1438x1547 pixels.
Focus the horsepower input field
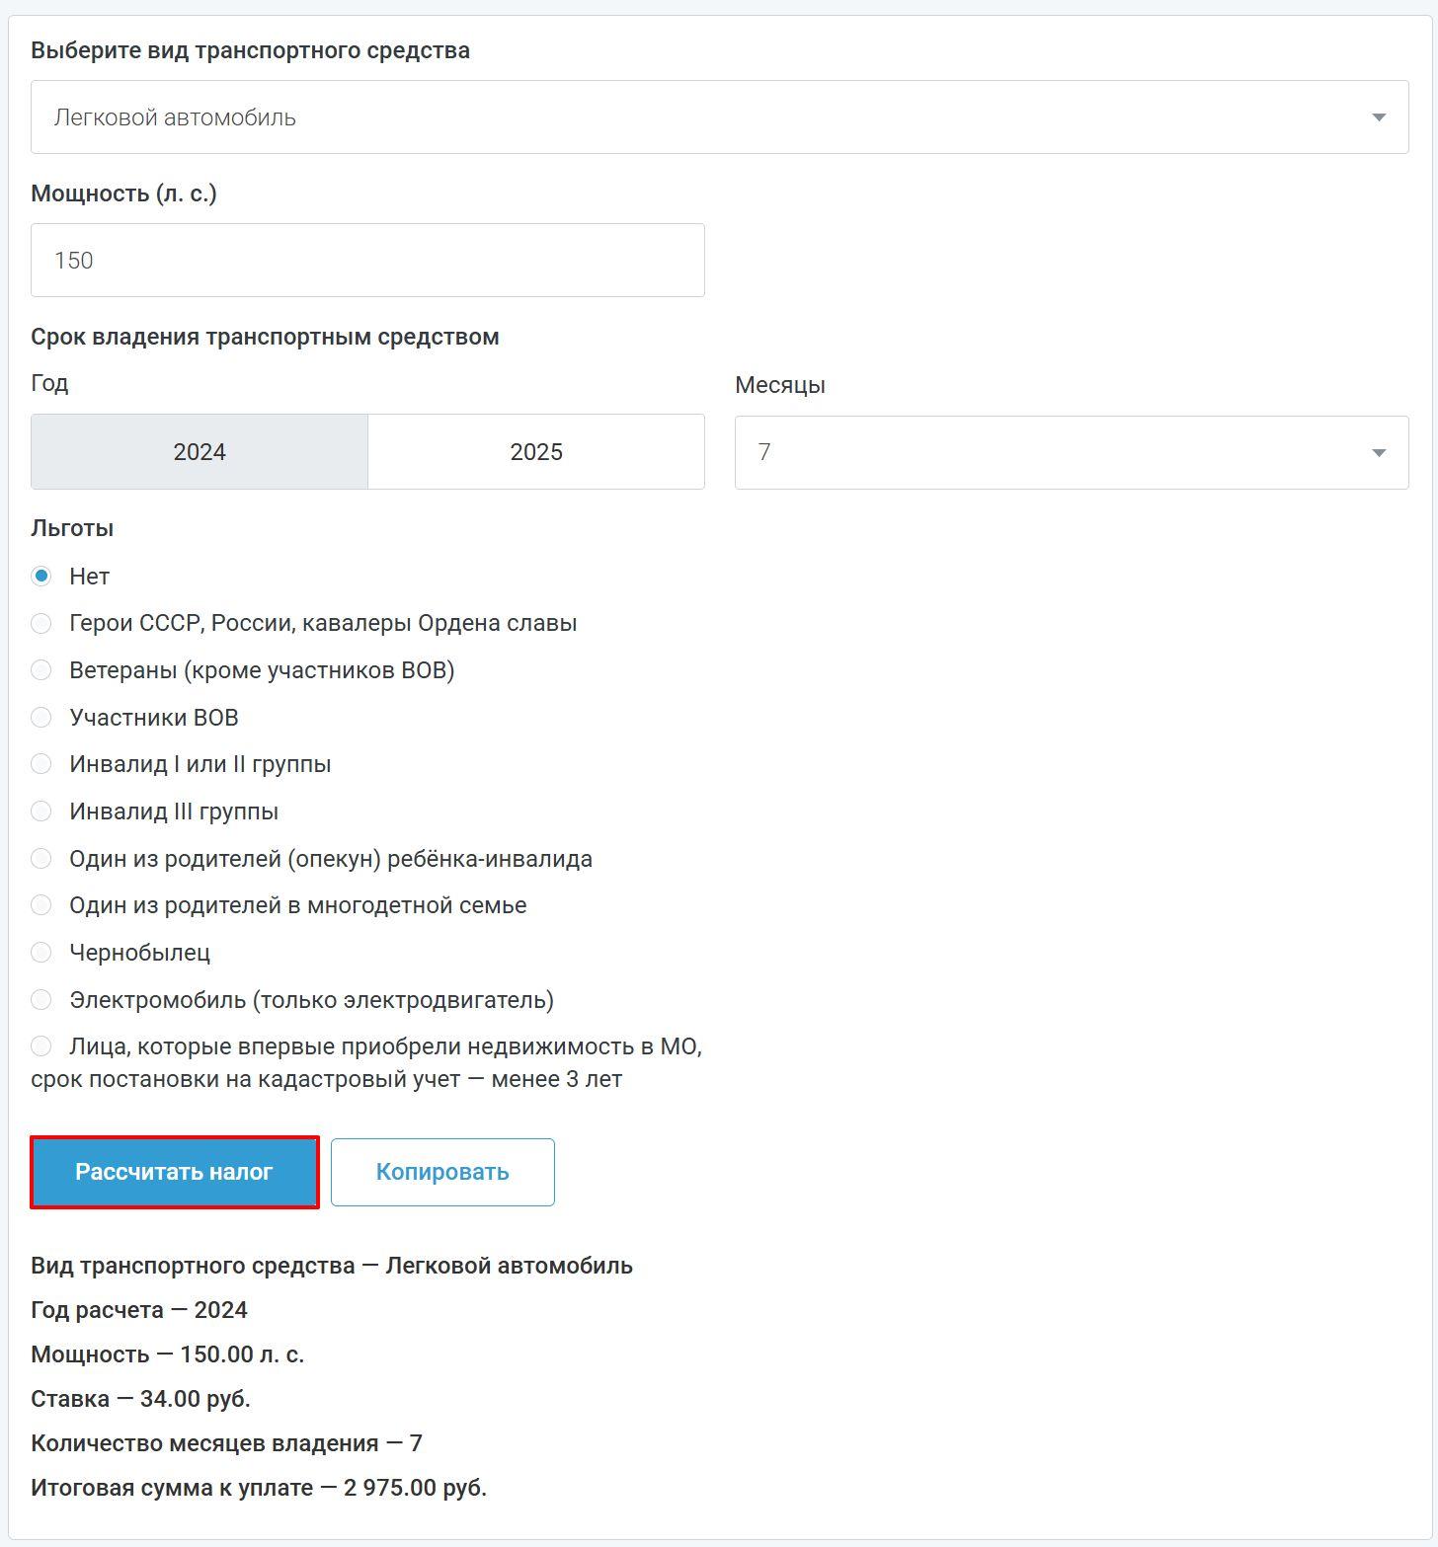[367, 261]
